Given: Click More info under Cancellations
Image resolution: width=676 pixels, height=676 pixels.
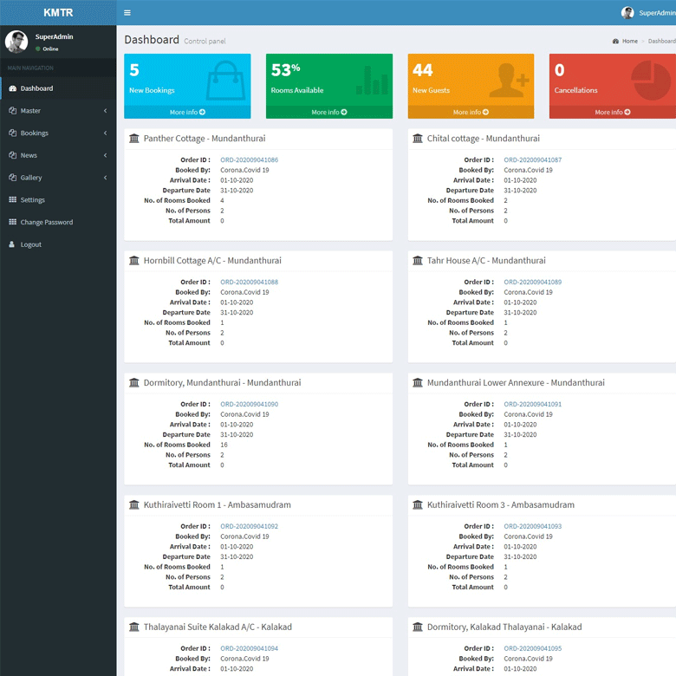Looking at the screenshot, I should 612,113.
